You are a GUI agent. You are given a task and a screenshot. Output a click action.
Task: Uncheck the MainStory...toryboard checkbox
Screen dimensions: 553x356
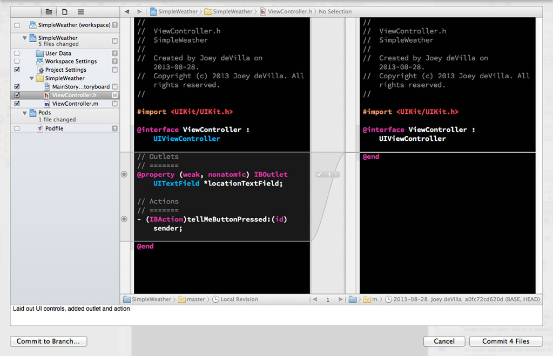[x=17, y=87]
